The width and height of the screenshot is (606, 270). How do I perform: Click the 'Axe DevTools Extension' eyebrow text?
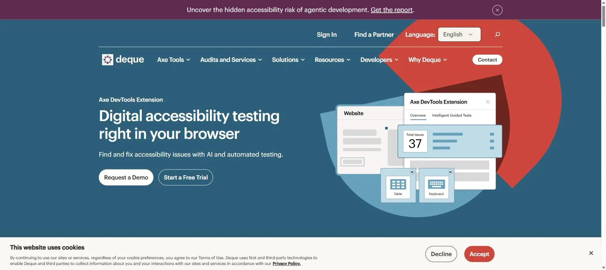click(131, 100)
